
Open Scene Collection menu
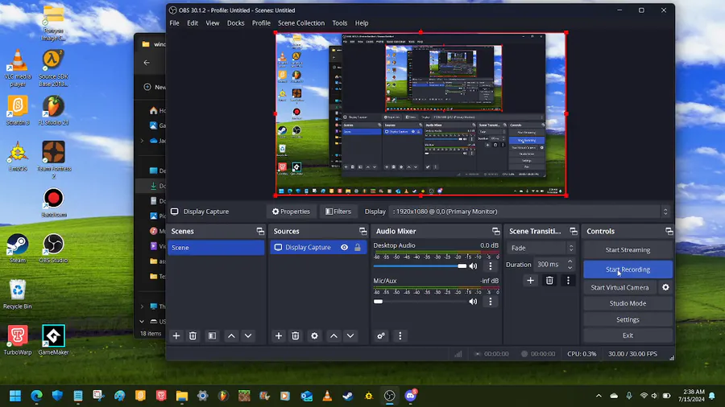click(x=301, y=23)
